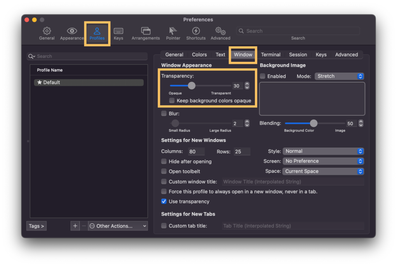Toggle the Blur checkbox
Screen dimensions: 397x266
[164, 113]
